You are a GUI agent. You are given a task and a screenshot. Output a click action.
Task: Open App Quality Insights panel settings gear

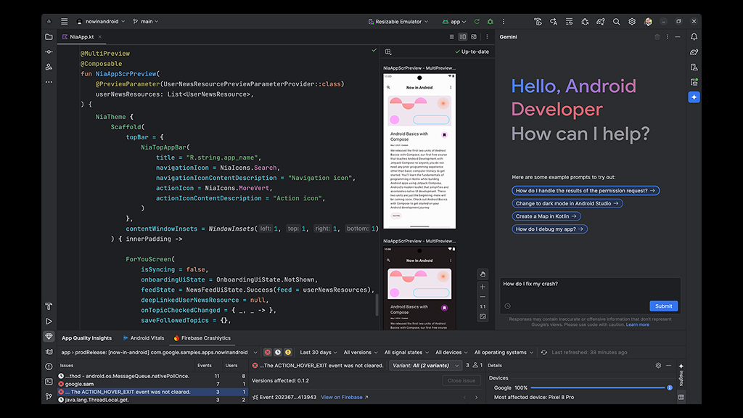coord(658,366)
